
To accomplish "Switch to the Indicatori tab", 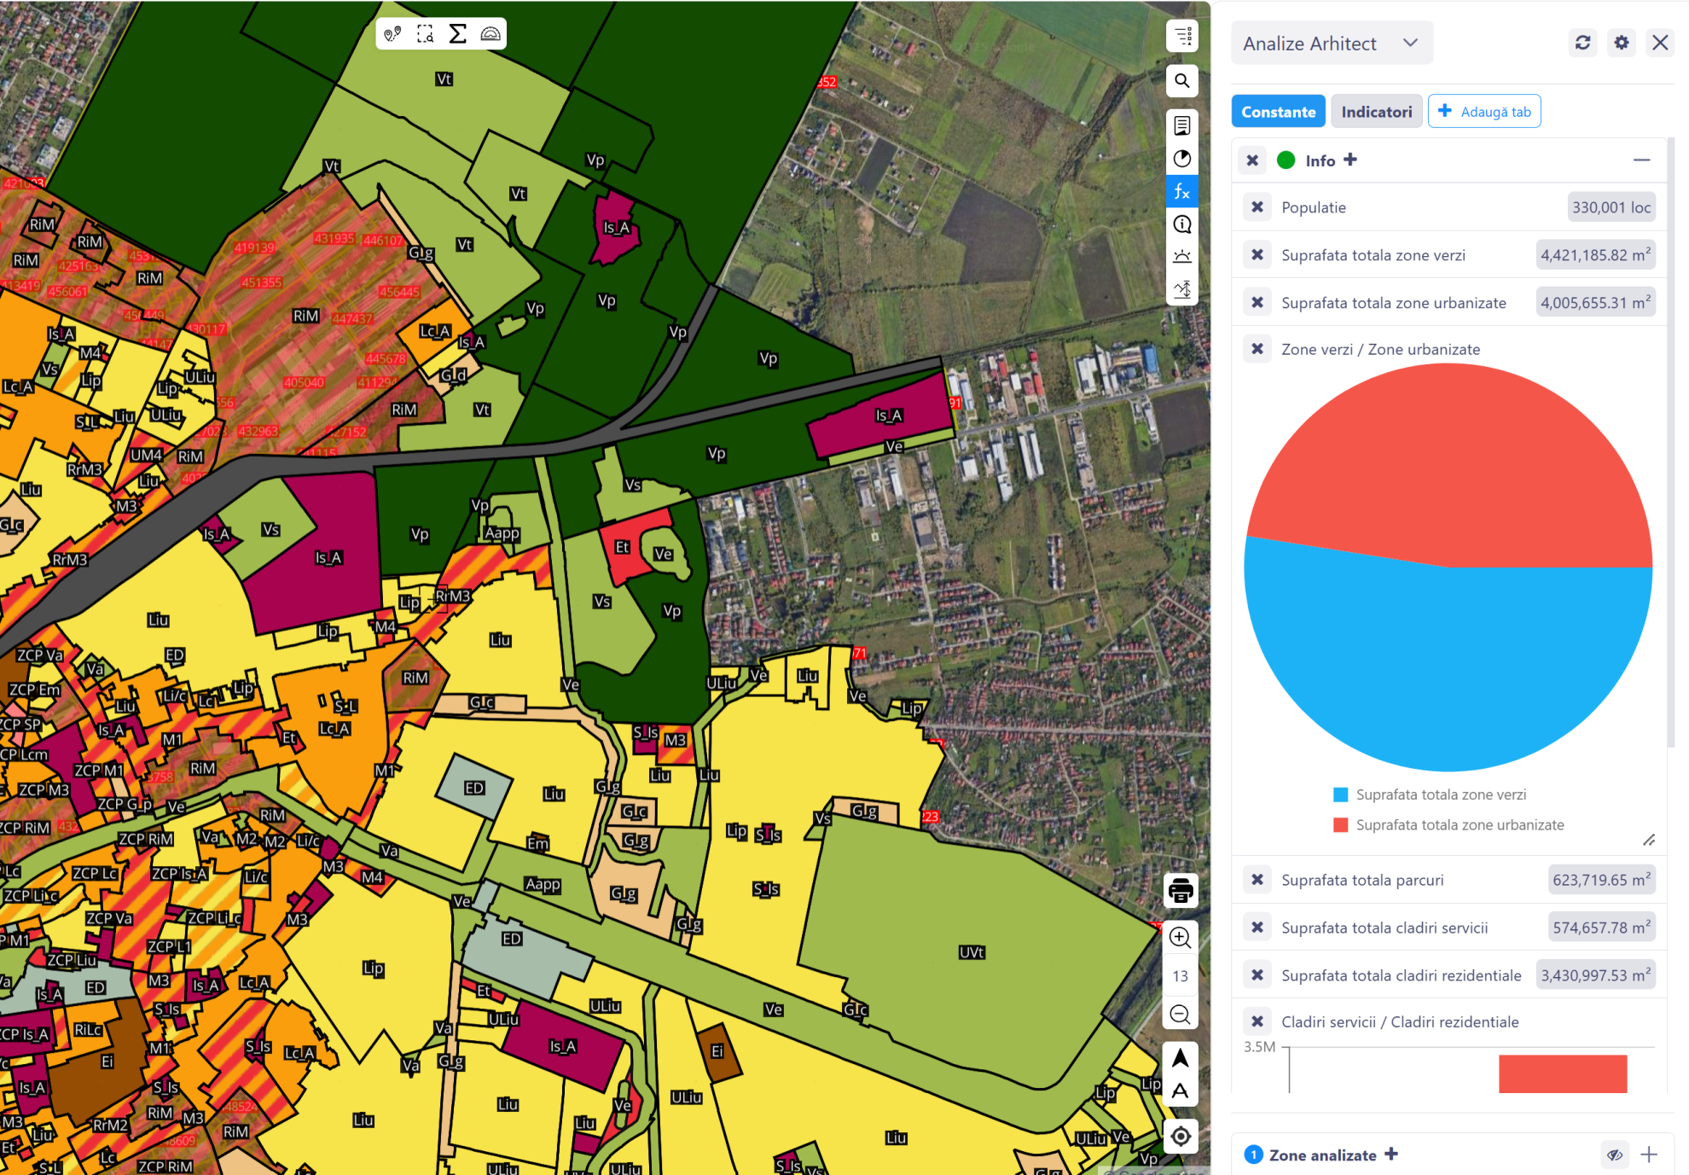I will pyautogui.click(x=1376, y=112).
